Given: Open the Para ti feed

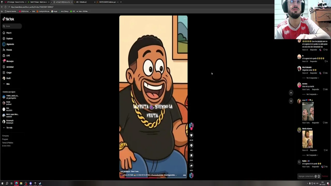Looking at the screenshot, I should tap(7, 33).
